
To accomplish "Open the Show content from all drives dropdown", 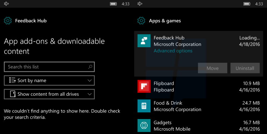I will [49, 94].
